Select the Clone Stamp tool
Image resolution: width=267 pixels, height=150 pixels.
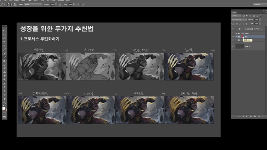point(4,61)
